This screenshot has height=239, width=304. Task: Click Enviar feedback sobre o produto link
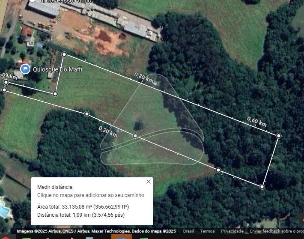click(x=277, y=231)
